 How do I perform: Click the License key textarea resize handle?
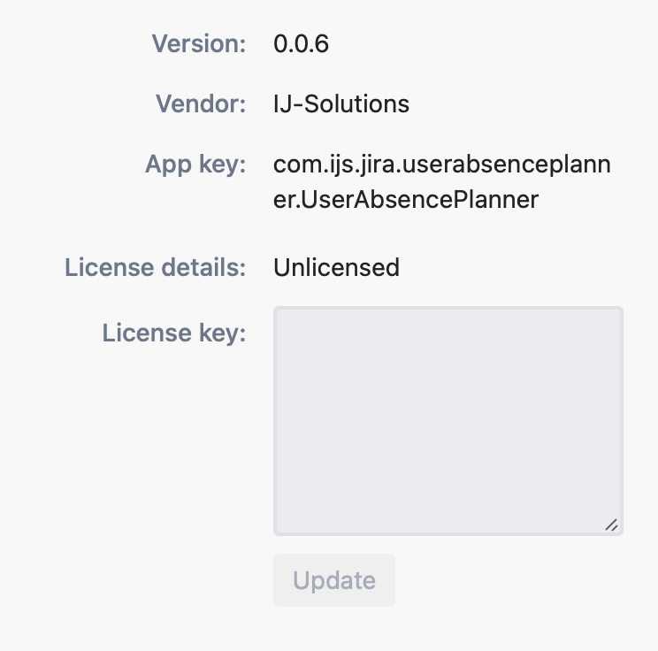pyautogui.click(x=611, y=525)
